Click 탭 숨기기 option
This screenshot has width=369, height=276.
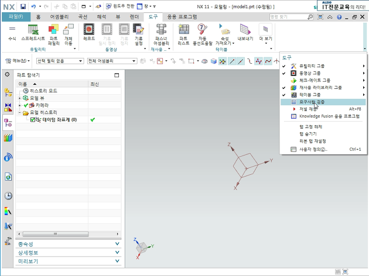point(323,134)
